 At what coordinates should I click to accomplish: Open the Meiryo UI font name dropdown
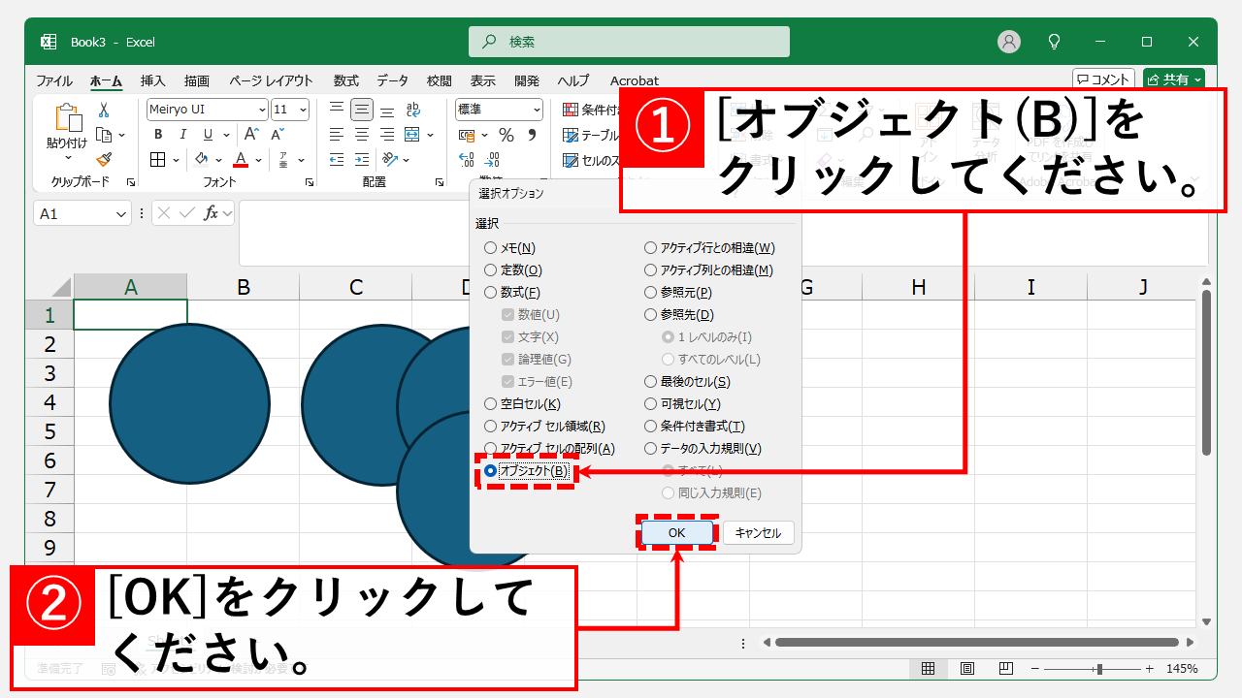coord(261,110)
